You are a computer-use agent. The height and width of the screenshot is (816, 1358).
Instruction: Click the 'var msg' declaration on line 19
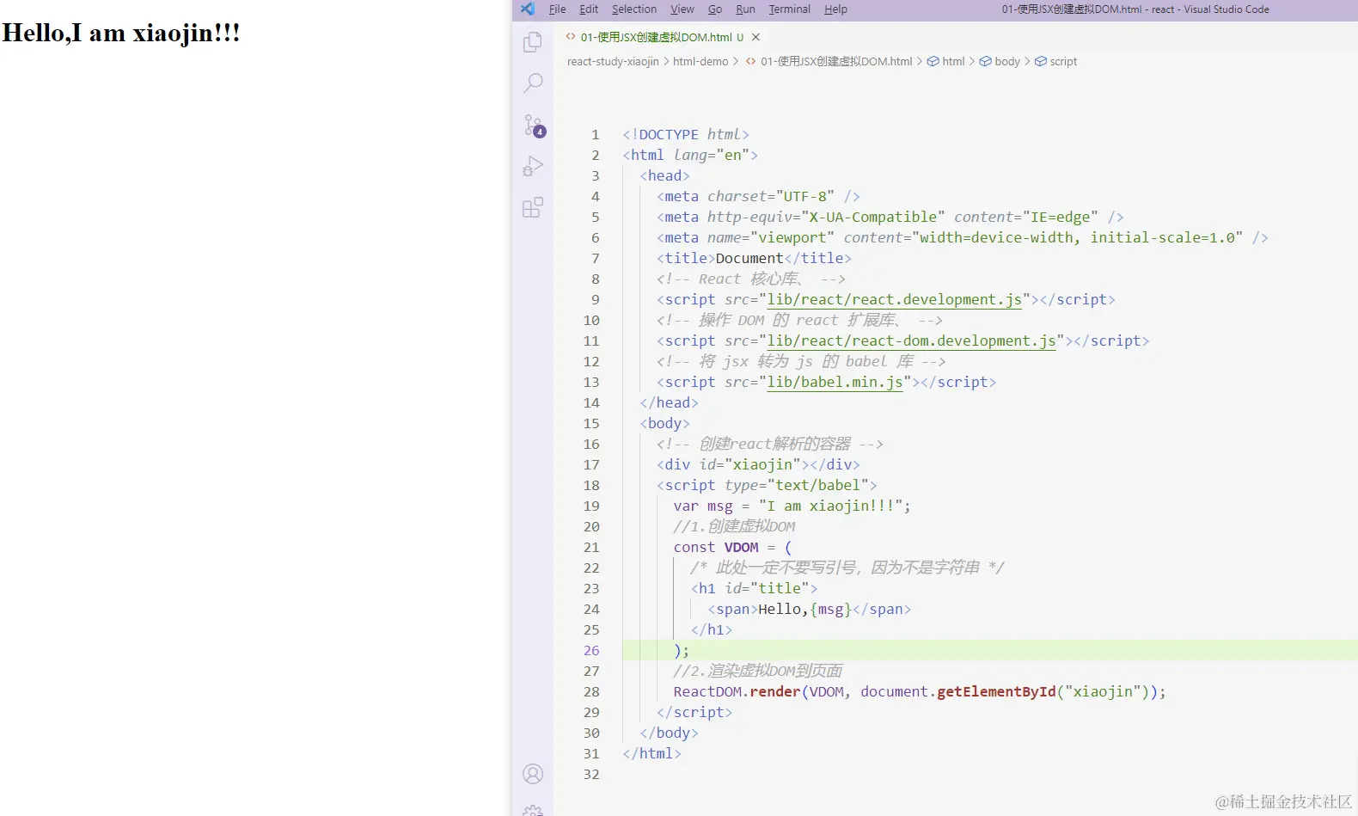point(703,506)
